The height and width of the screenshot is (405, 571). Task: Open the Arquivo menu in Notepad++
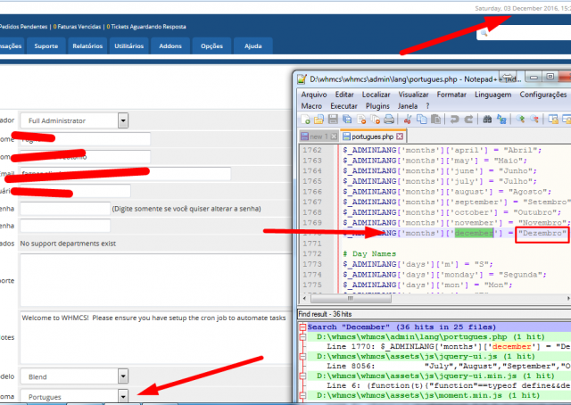click(x=314, y=95)
